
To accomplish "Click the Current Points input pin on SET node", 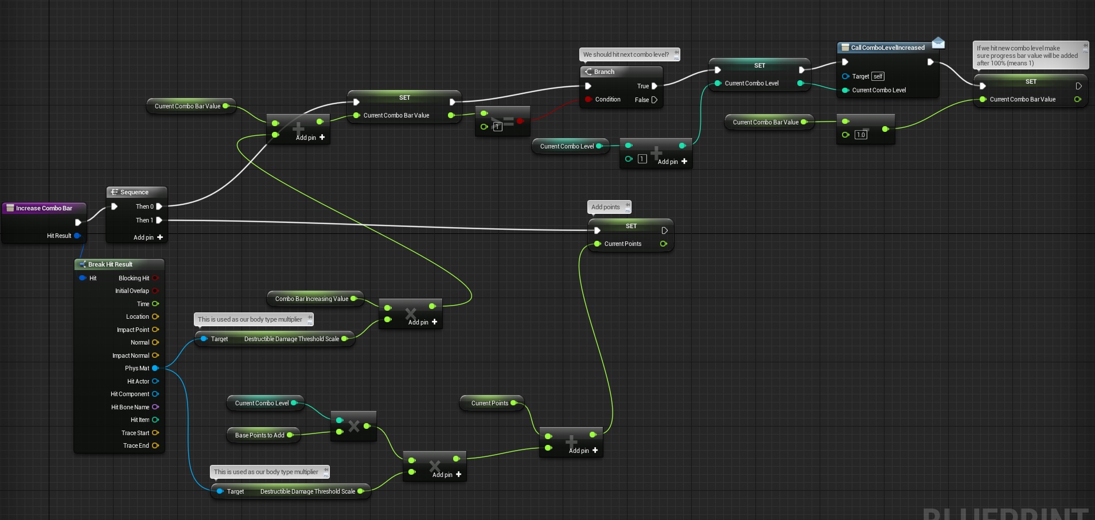I will pos(597,244).
